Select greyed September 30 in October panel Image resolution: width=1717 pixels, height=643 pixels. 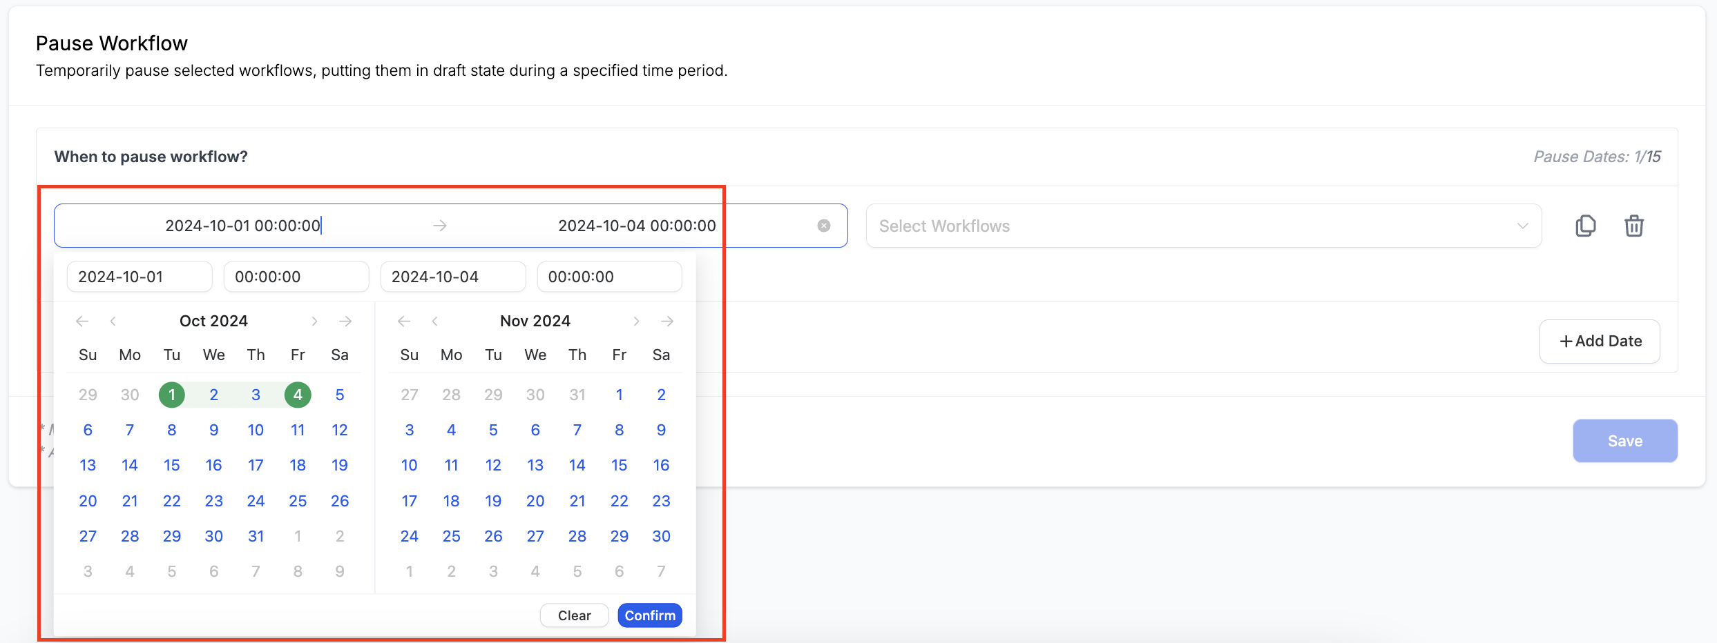tap(130, 395)
